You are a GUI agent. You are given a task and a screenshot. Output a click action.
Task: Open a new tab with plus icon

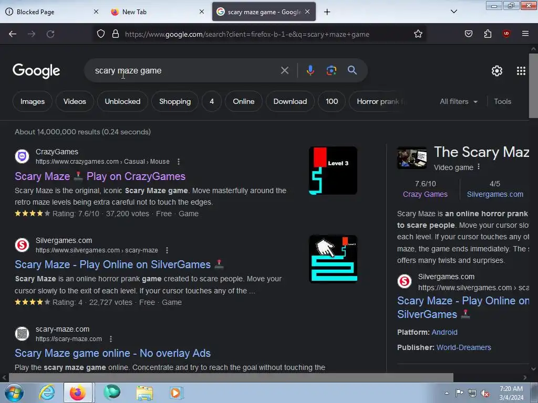click(x=327, y=12)
